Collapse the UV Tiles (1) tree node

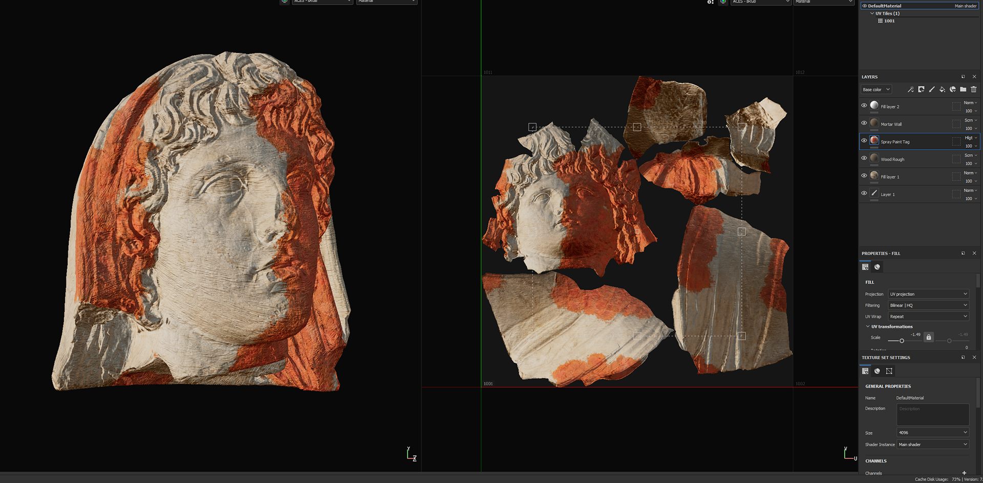pos(872,14)
